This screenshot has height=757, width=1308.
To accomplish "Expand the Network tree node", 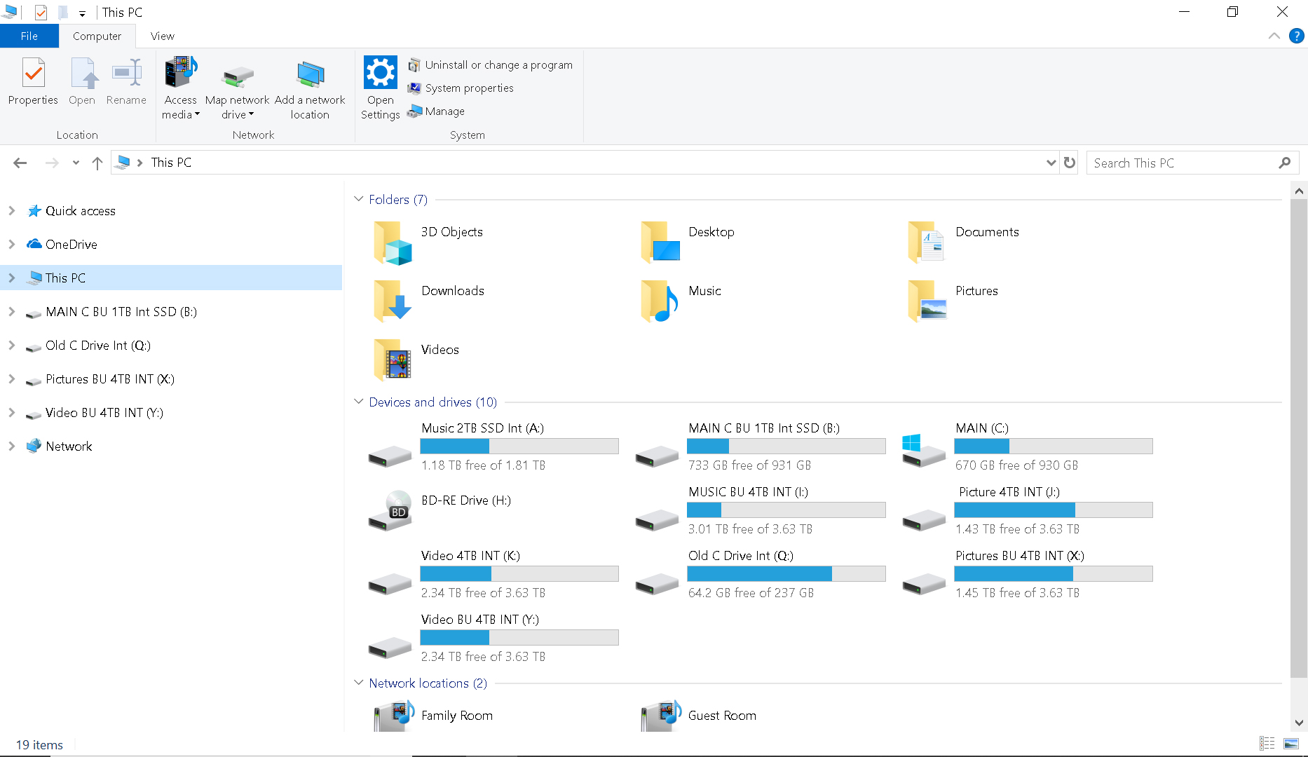I will click(12, 446).
